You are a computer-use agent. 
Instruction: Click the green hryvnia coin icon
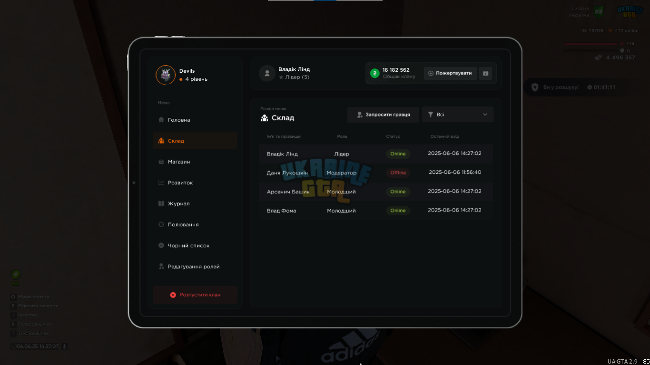click(x=375, y=73)
